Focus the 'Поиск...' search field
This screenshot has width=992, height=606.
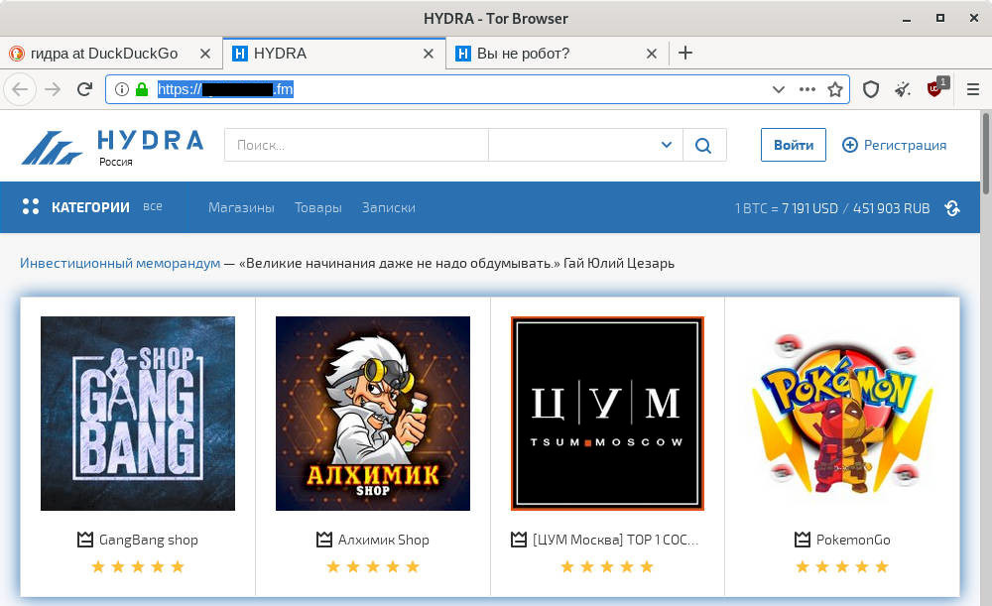tap(356, 145)
